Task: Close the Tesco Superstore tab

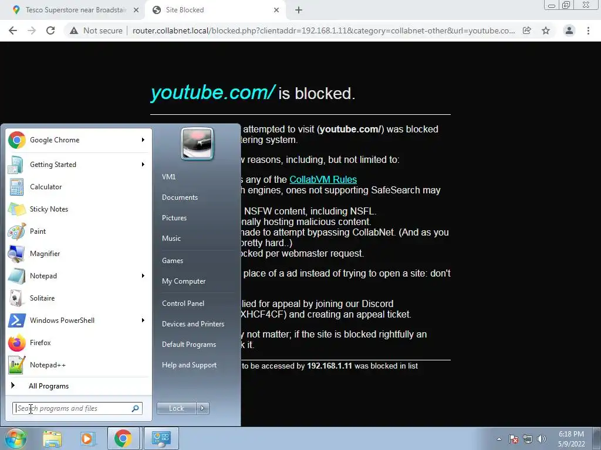Action: (x=136, y=10)
